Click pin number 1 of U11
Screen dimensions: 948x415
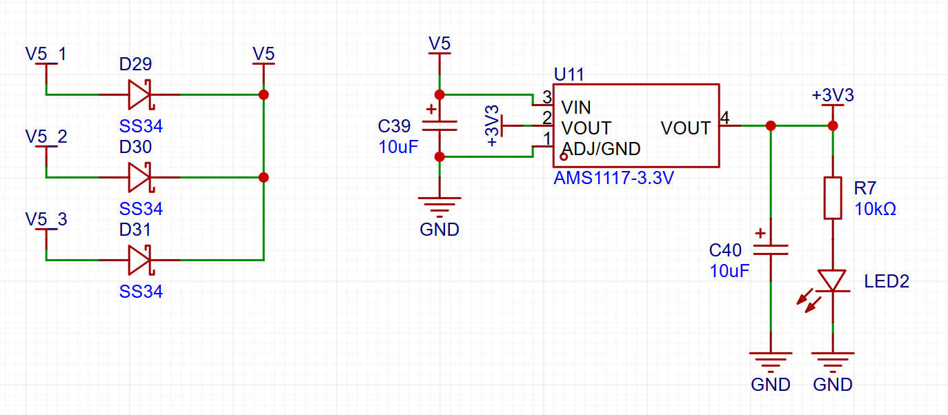coord(546,139)
